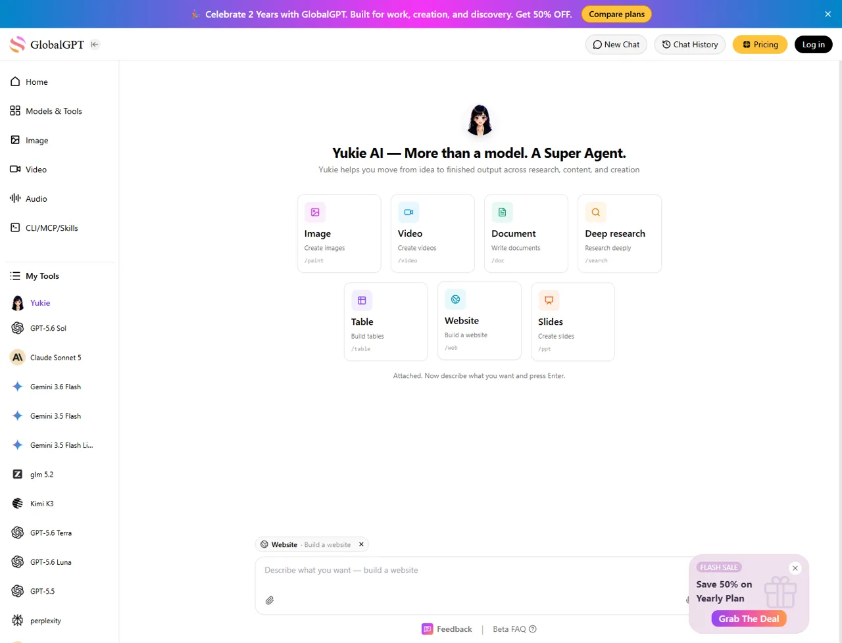Image resolution: width=842 pixels, height=643 pixels.
Task: Click the Compare plans button
Action: coord(616,14)
